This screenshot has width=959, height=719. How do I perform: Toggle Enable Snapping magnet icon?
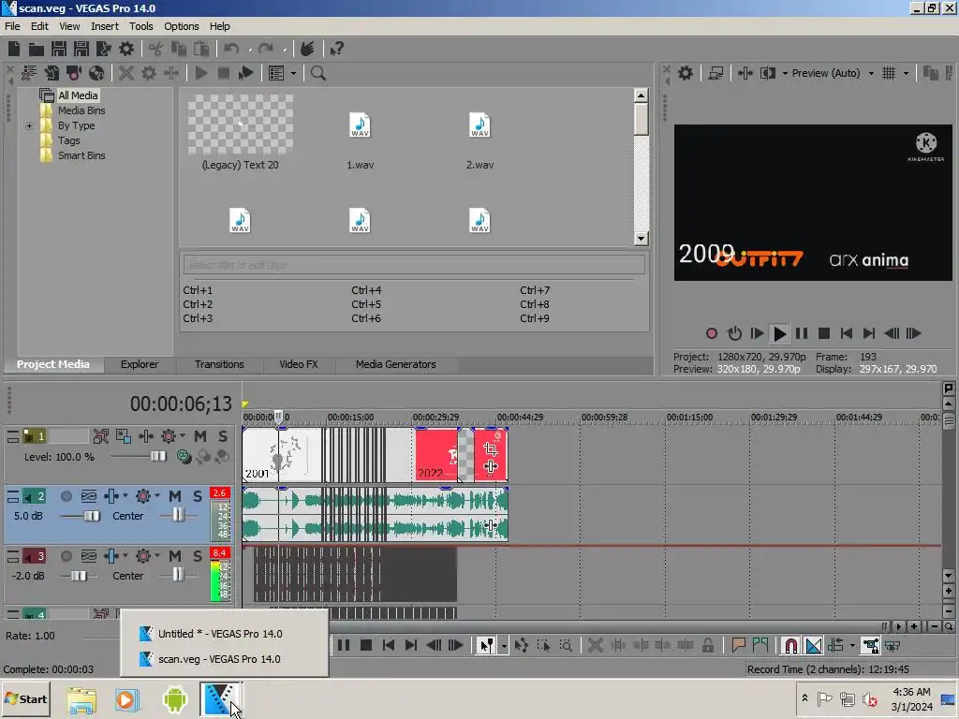tap(790, 645)
